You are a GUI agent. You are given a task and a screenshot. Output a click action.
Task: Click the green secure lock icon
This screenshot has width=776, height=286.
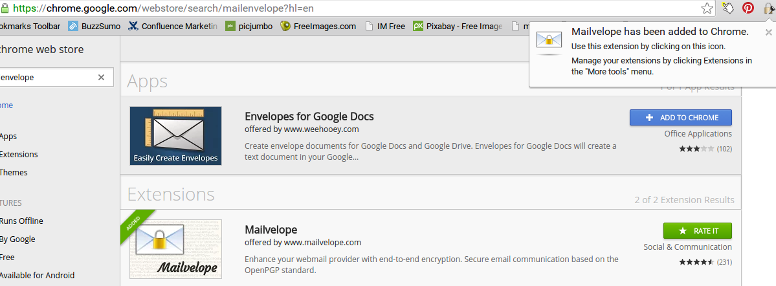tap(5, 8)
